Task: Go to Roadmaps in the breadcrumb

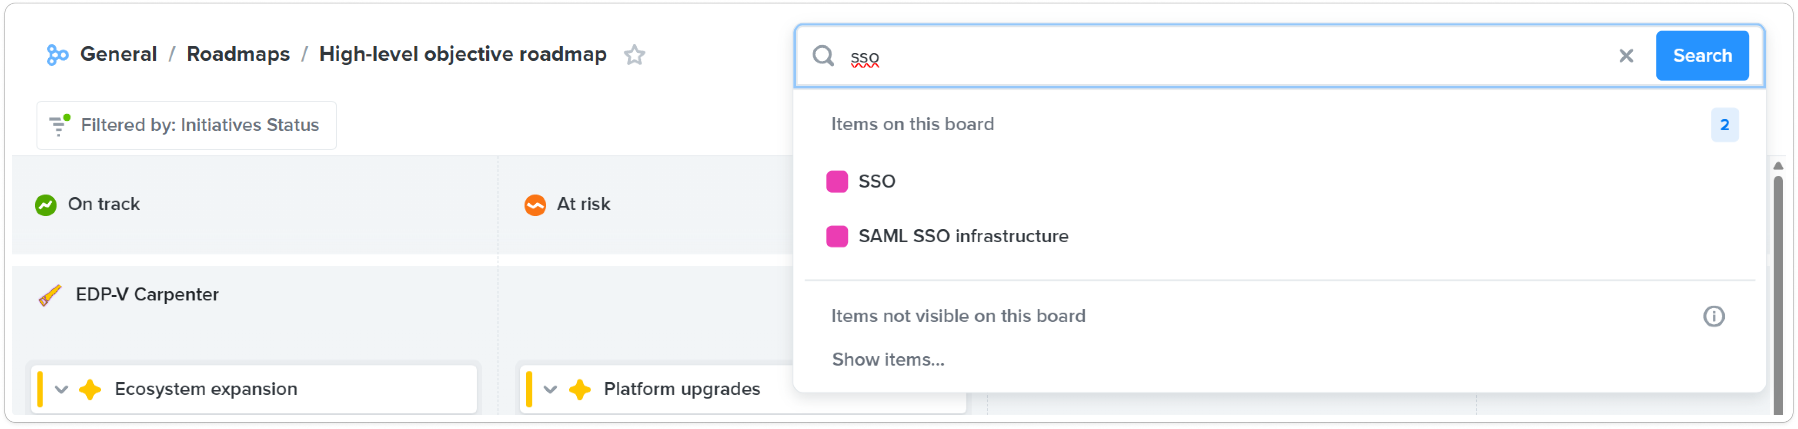Action: tap(238, 54)
